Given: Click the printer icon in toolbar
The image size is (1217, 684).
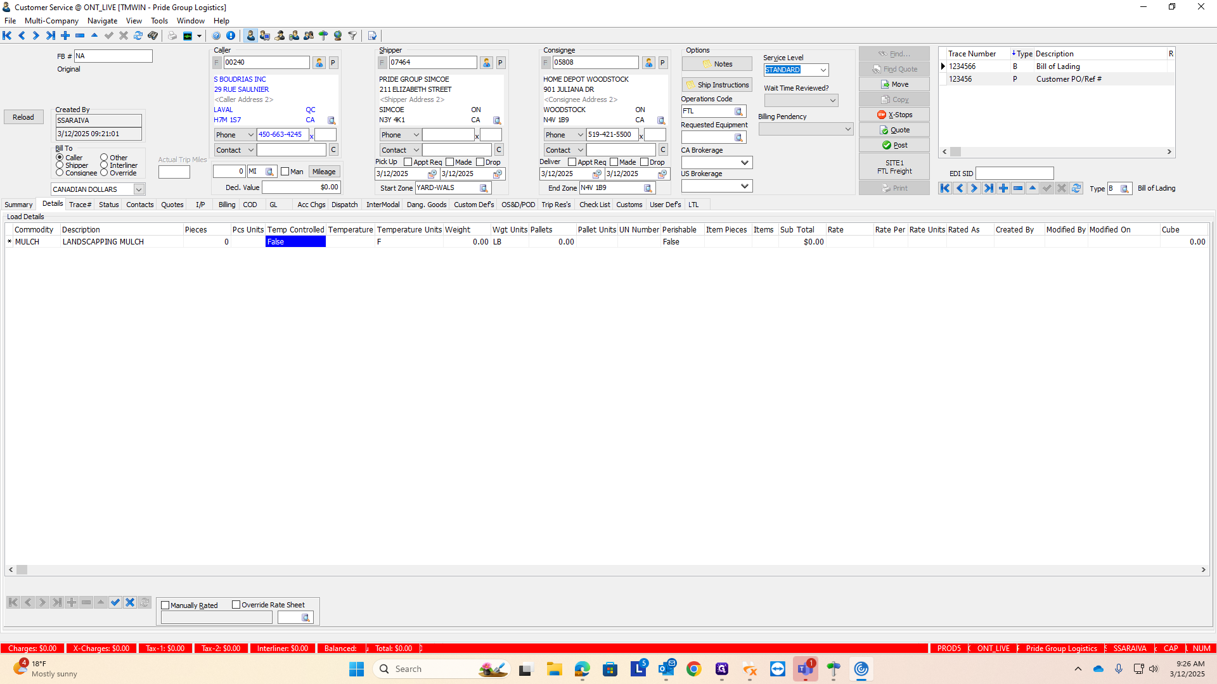Looking at the screenshot, I should click(x=172, y=35).
